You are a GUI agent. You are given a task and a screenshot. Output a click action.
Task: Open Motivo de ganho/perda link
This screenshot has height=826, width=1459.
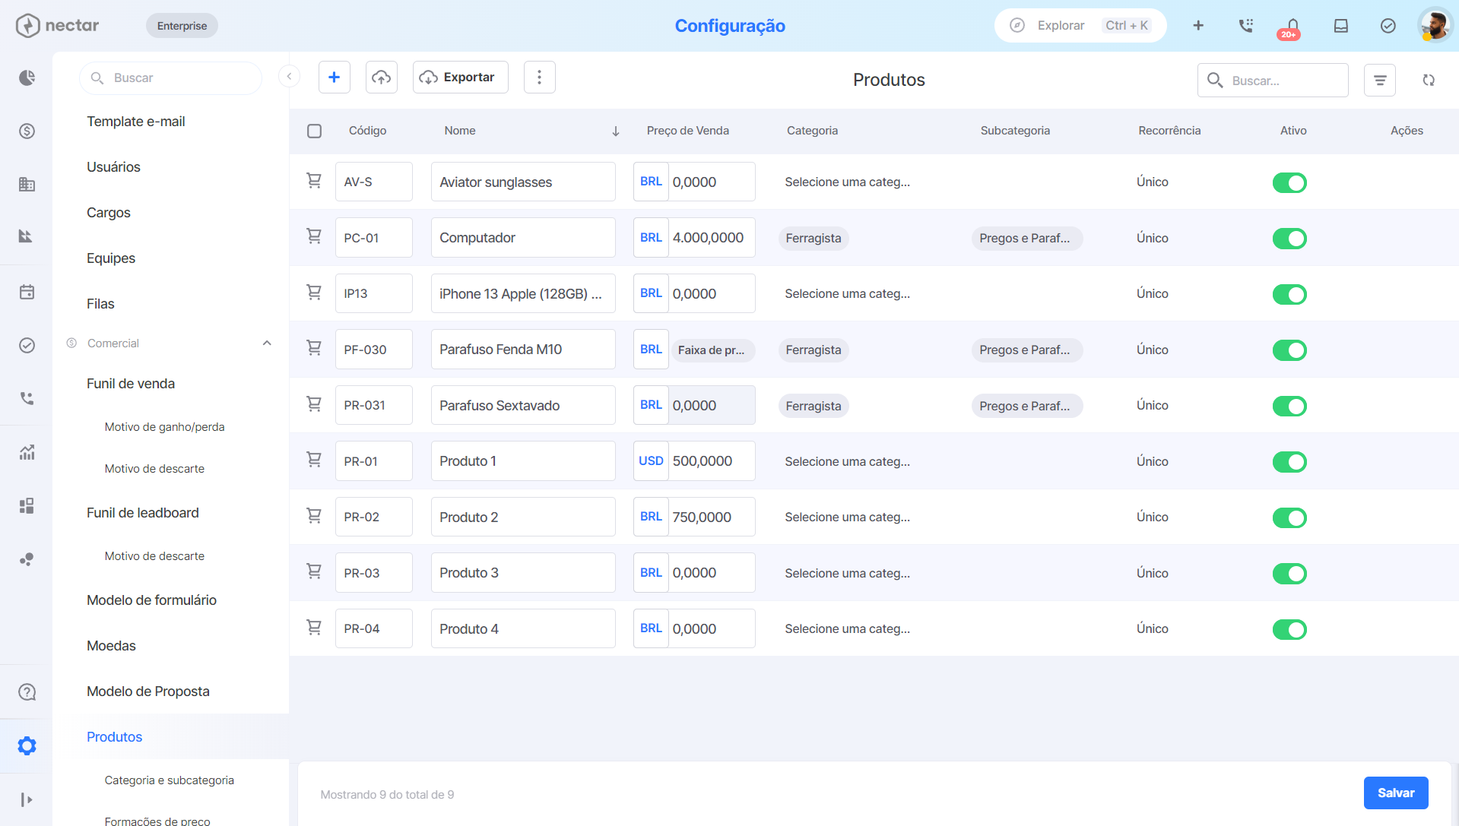164,427
